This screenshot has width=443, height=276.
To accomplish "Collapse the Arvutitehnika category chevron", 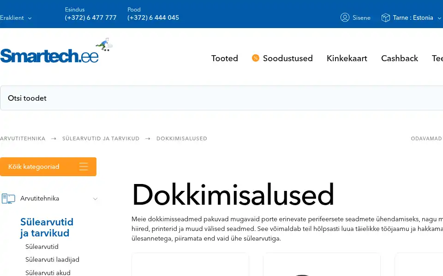I will coord(95,199).
